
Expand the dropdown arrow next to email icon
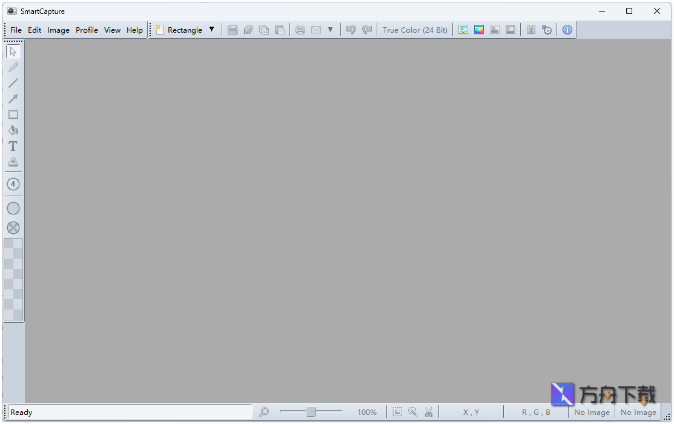click(330, 30)
